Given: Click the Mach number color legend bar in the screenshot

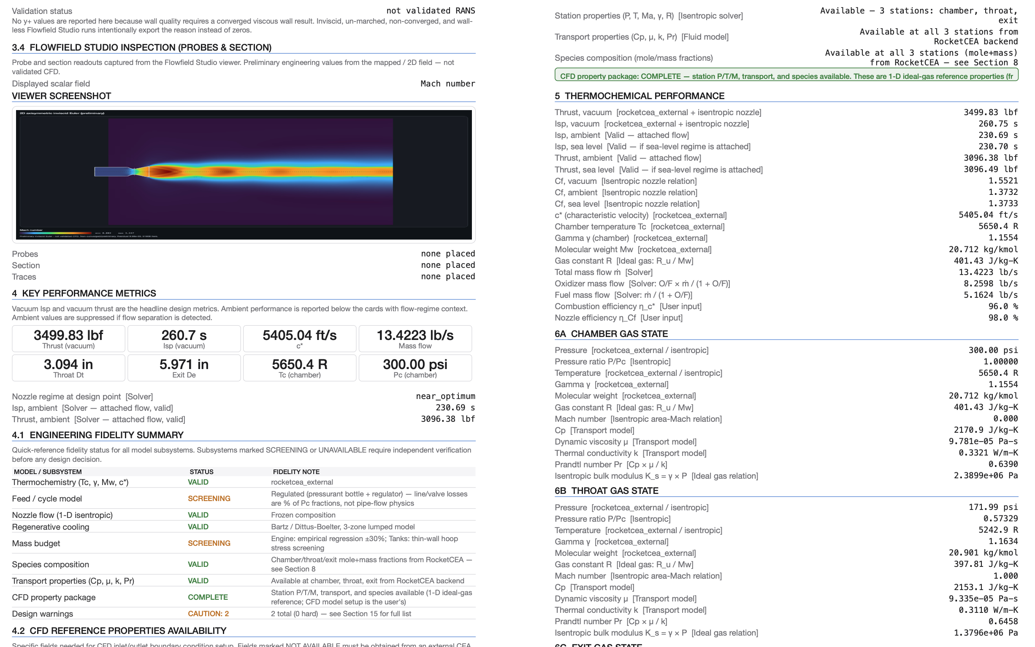Looking at the screenshot, I should 56,233.
